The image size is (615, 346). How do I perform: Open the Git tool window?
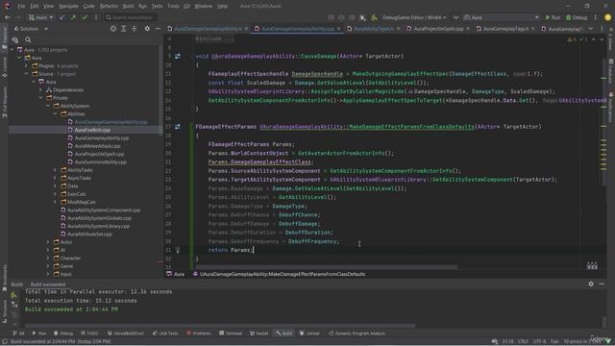pyautogui.click(x=19, y=334)
